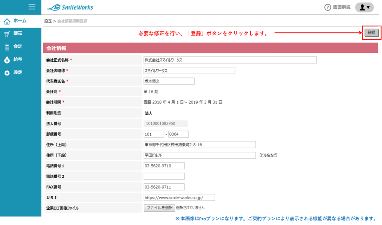
Task: Click the 会社情報 section header
Action: (210, 48)
